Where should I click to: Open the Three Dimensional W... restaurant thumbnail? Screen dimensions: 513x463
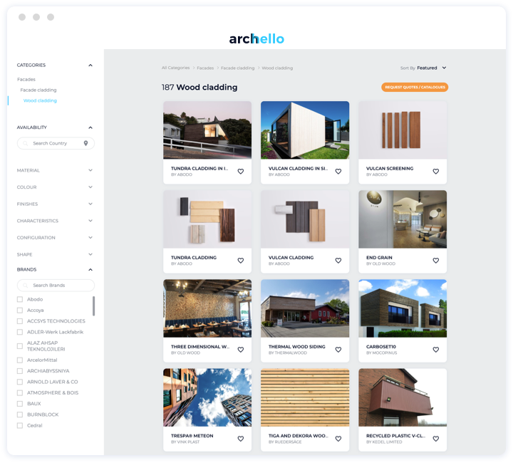(207, 308)
